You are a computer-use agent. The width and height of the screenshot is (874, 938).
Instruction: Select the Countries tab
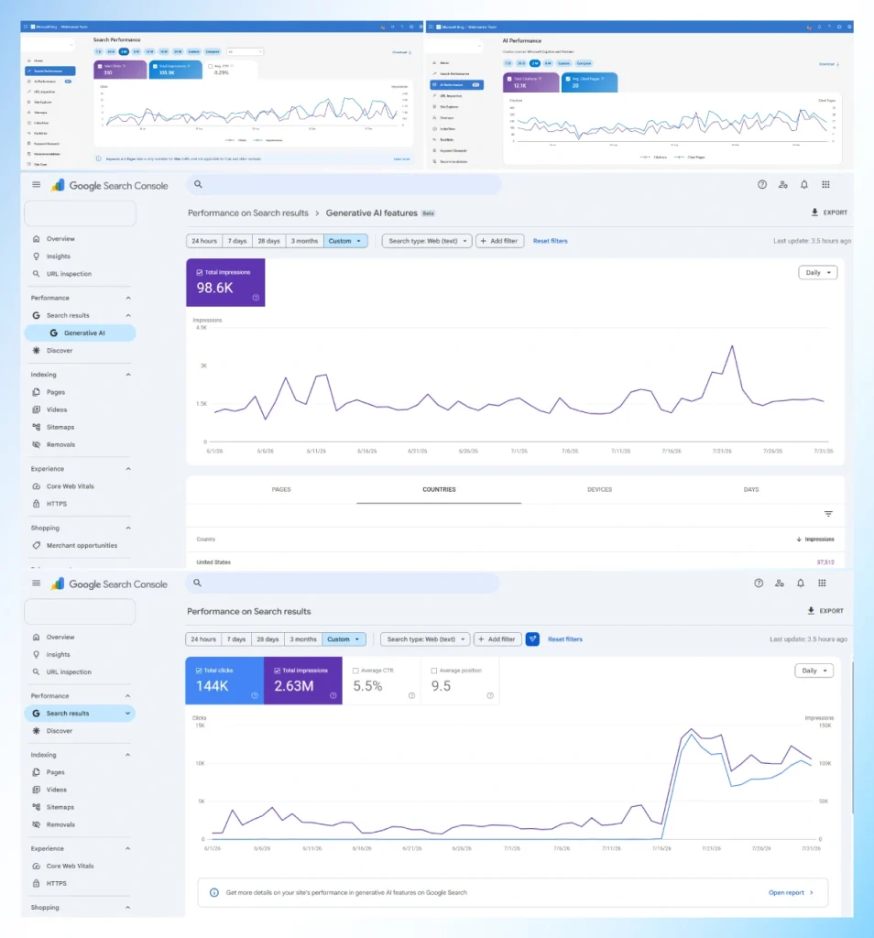pyautogui.click(x=439, y=489)
